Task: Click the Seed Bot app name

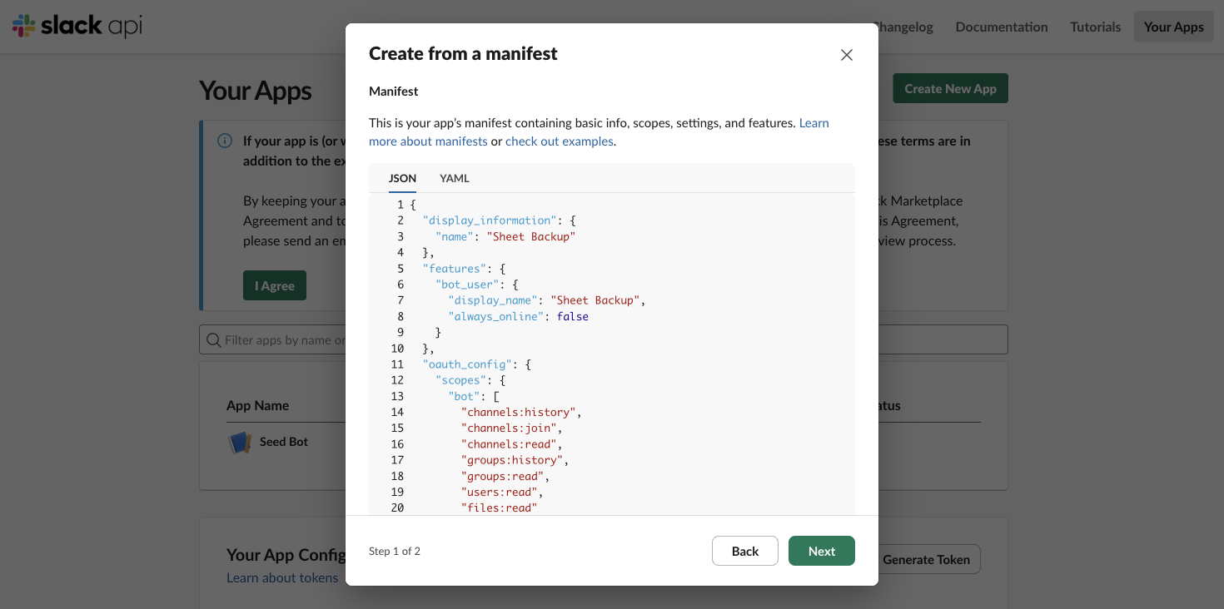Action: 284,442
